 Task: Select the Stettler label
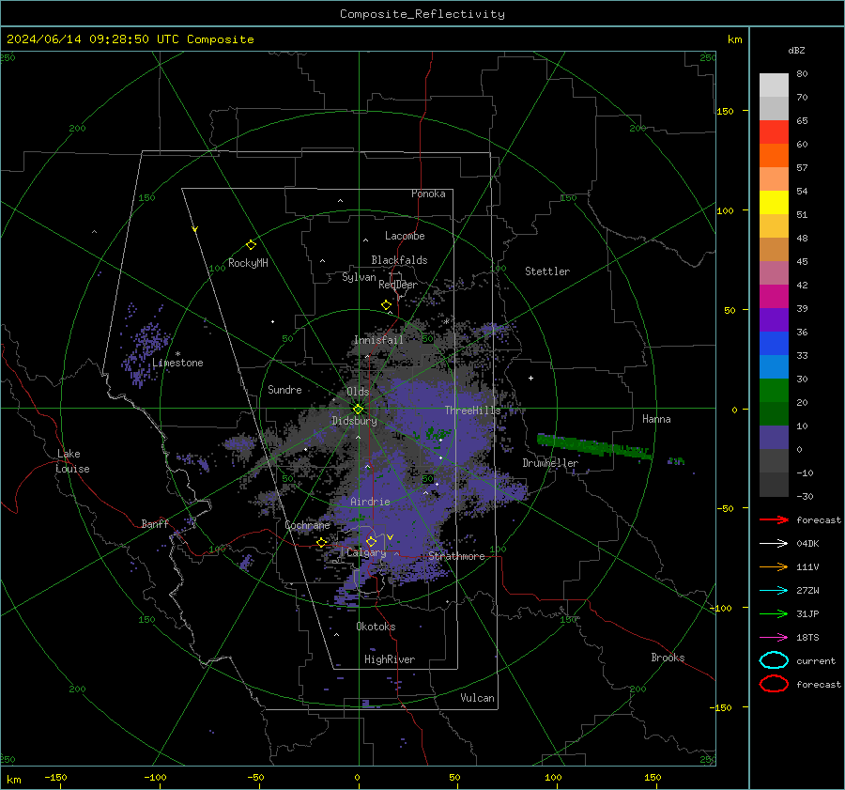(x=547, y=271)
